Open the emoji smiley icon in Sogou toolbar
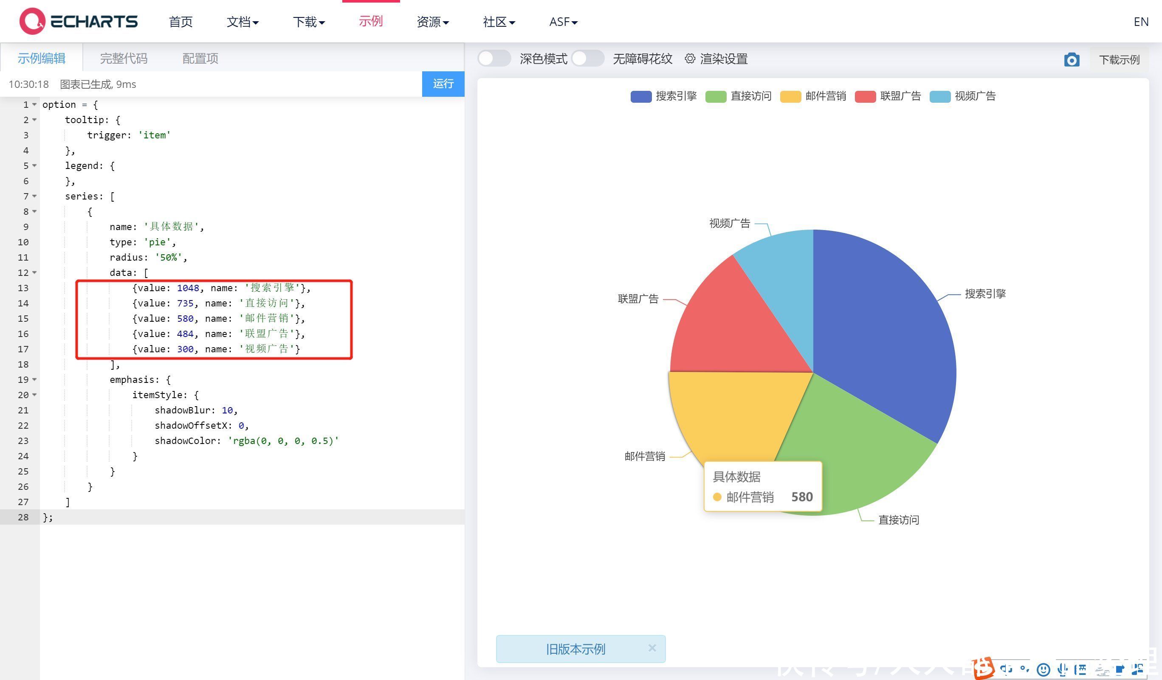 pos(1043,669)
